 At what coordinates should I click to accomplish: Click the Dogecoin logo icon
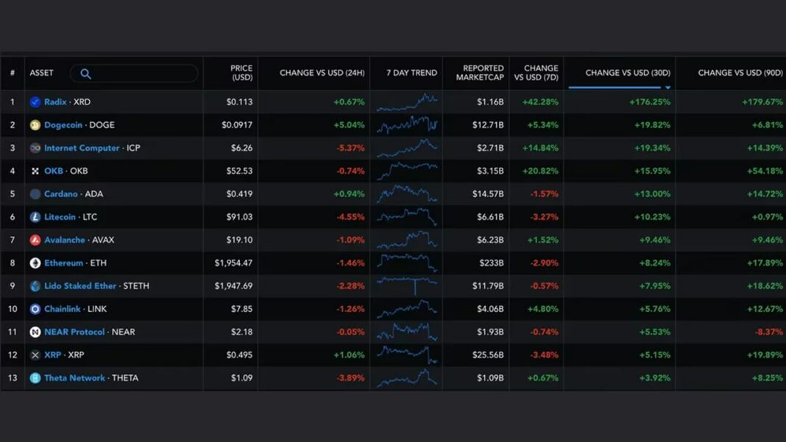point(35,125)
